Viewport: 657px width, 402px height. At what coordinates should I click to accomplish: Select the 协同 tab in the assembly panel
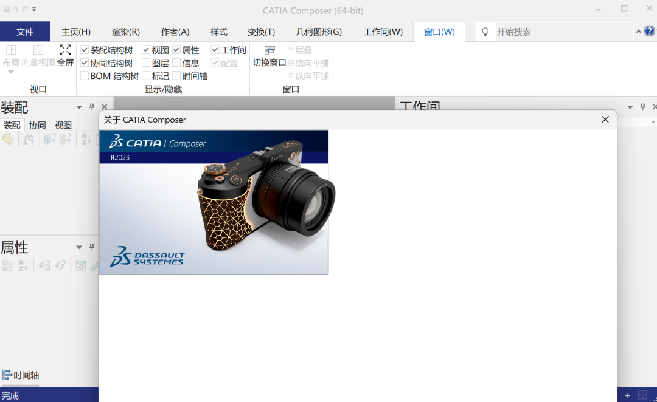(x=37, y=124)
